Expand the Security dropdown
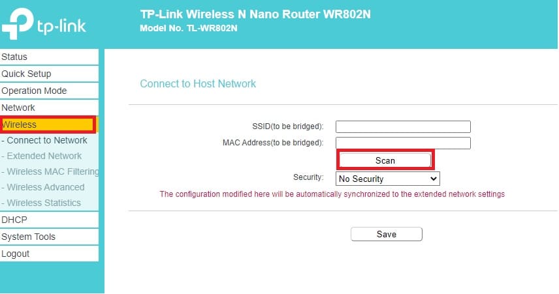Screen dimensions: 559x294 (x=388, y=179)
